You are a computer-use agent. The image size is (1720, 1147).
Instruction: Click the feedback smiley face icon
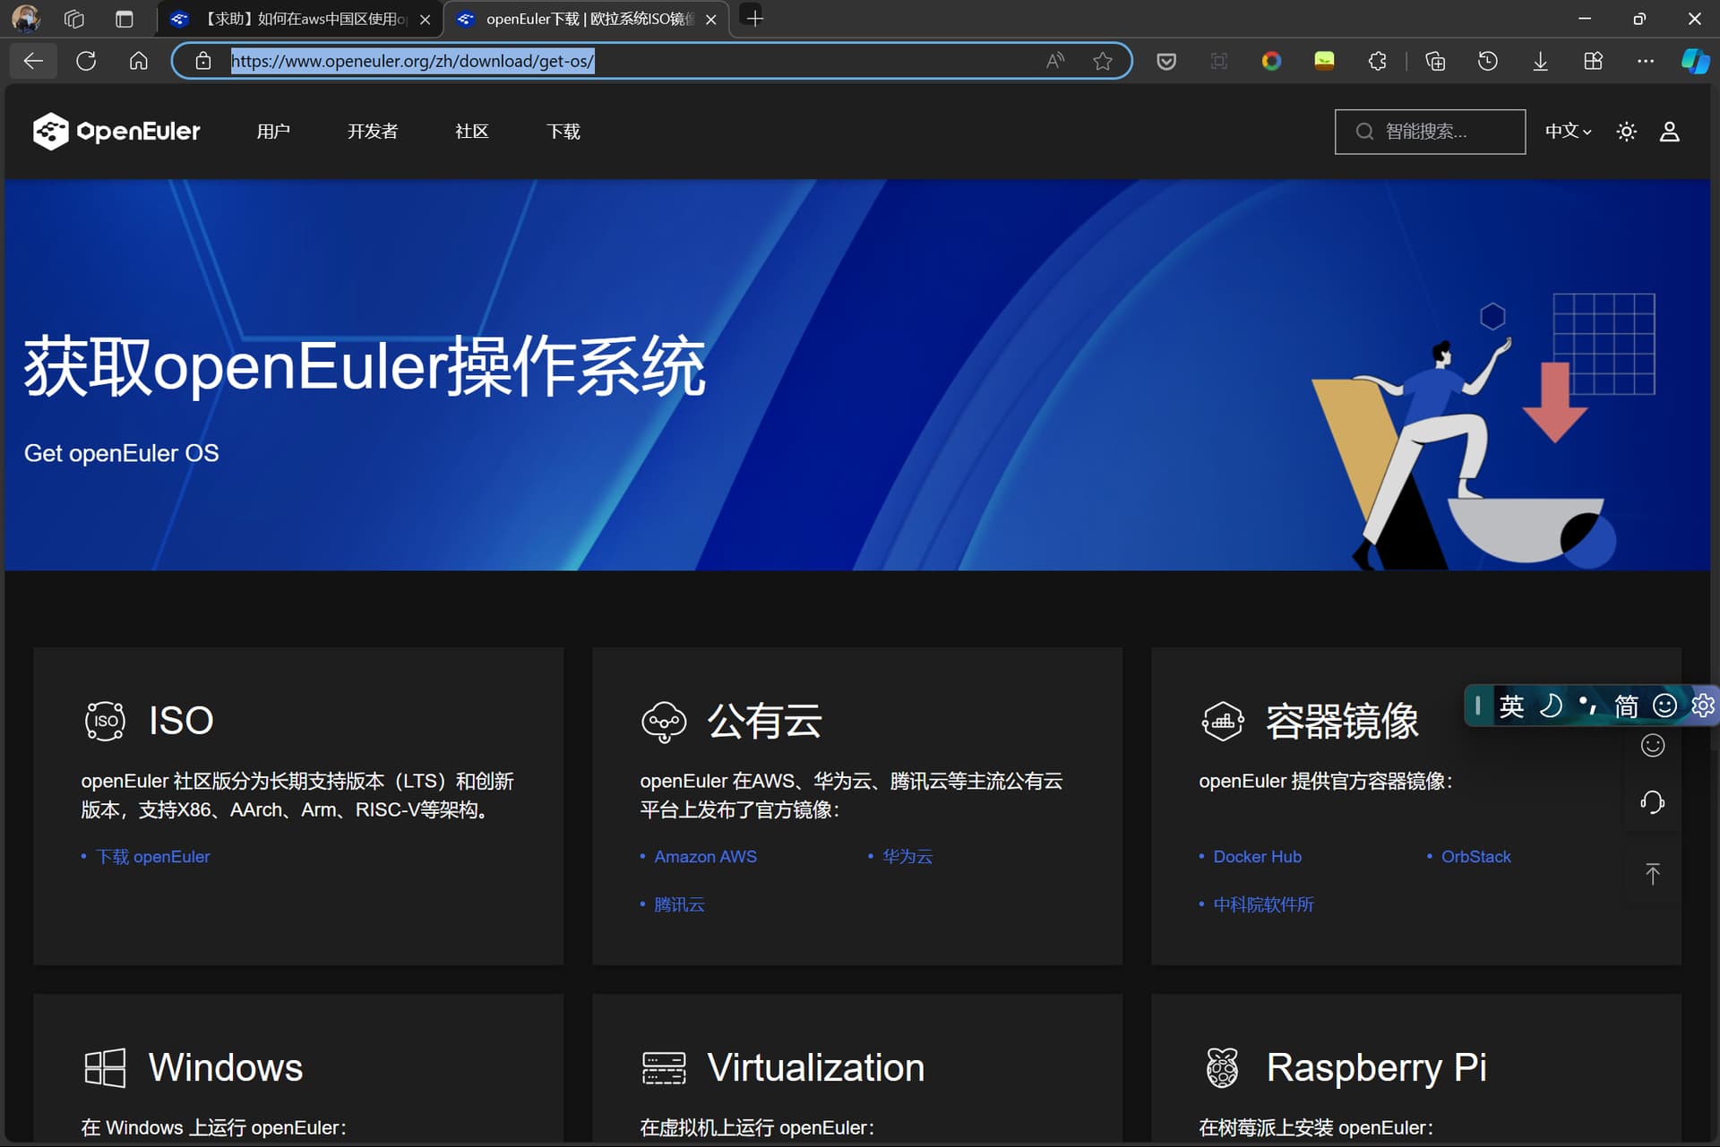point(1652,745)
